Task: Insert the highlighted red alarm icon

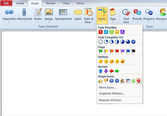Action: click(139, 81)
